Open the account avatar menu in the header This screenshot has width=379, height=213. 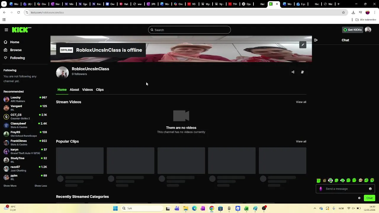point(368,30)
